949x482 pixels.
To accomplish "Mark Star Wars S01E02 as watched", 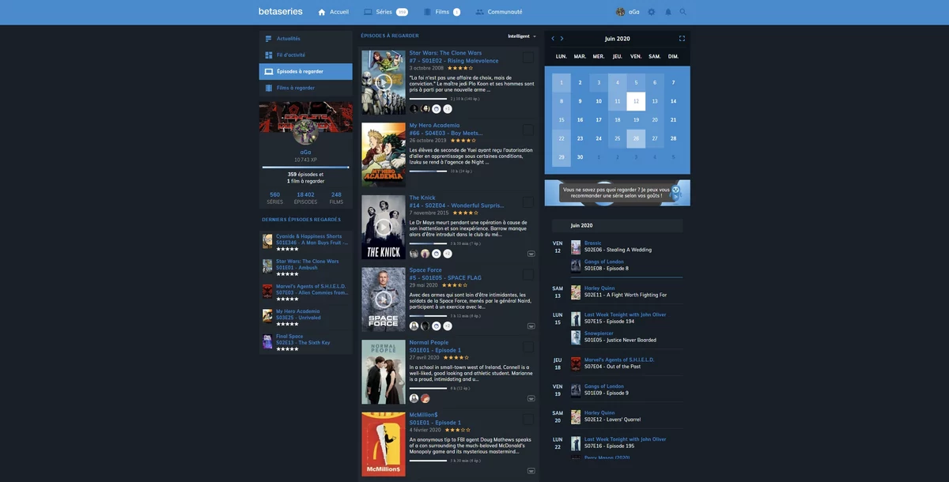I will tap(528, 58).
